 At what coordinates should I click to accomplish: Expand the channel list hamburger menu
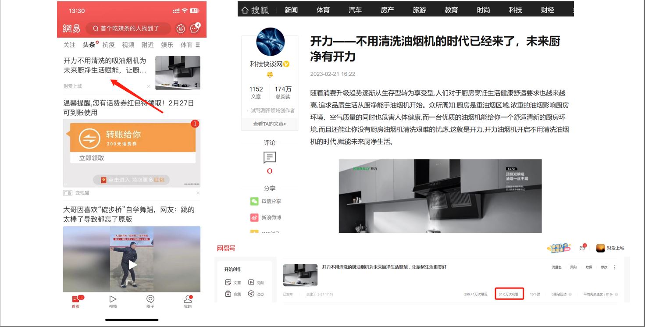point(198,45)
